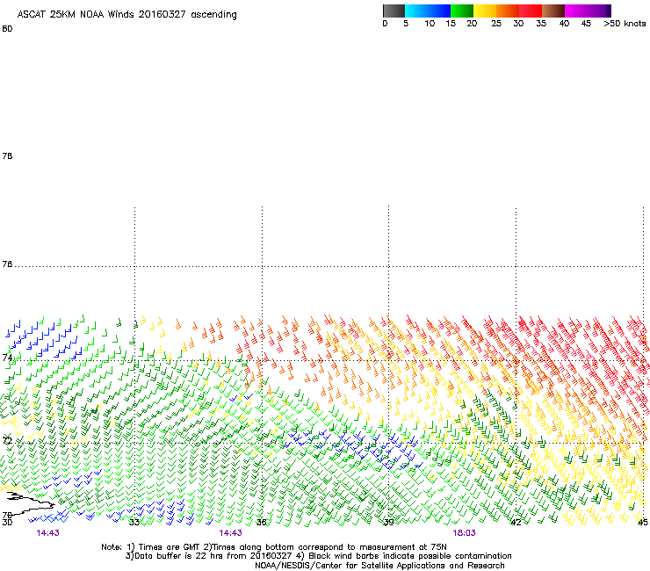Click legend scale value '20'

[472, 24]
